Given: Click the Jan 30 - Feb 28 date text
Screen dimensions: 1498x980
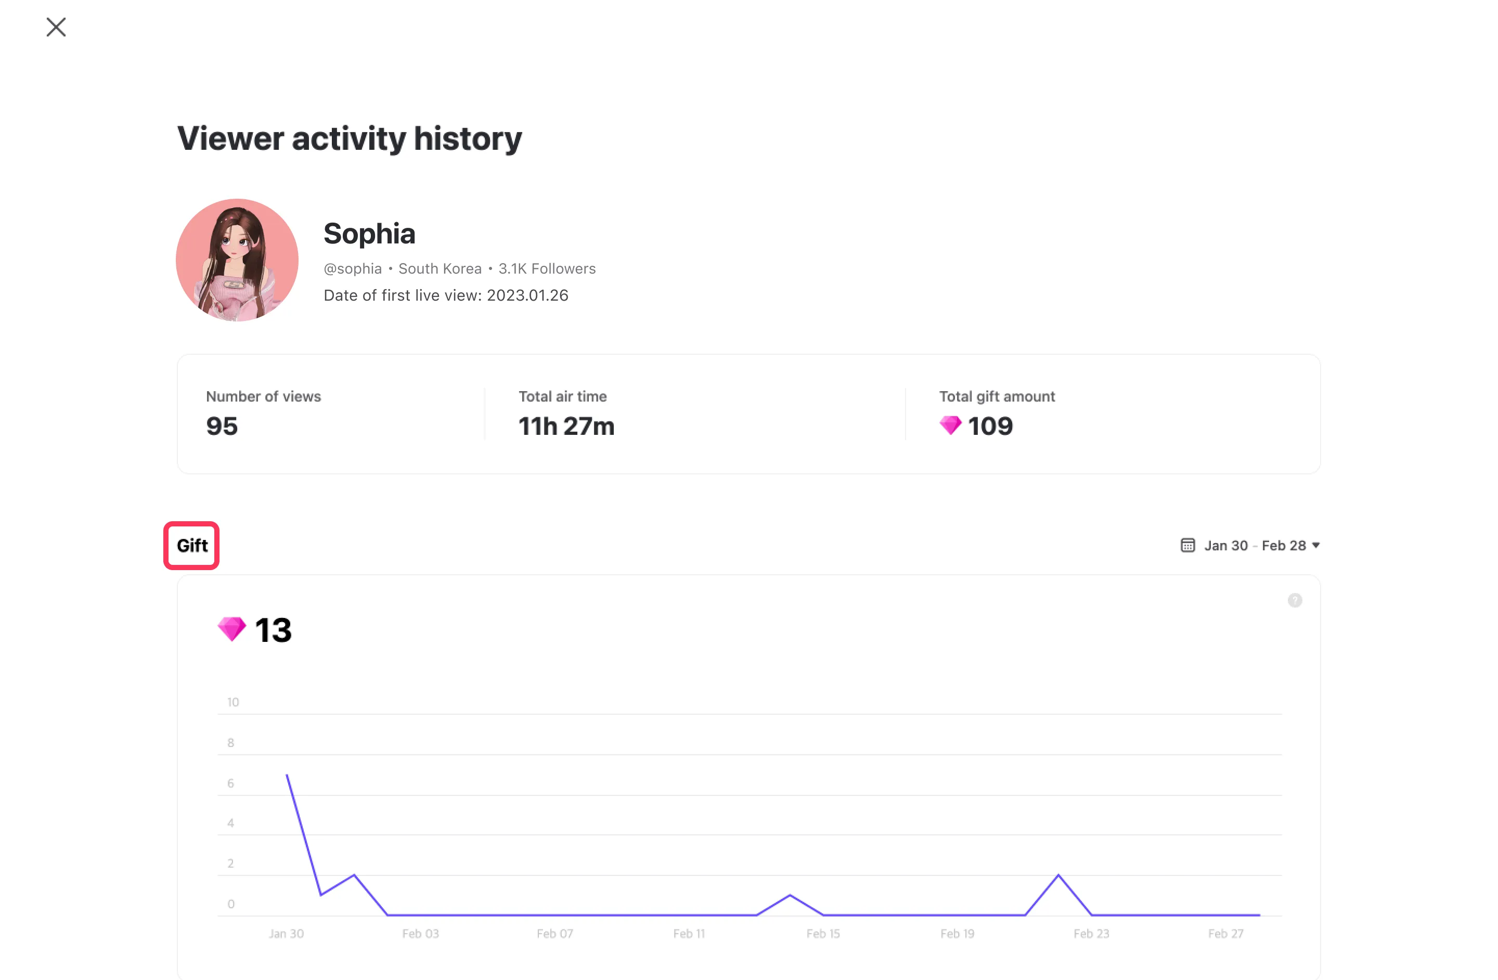Looking at the screenshot, I should point(1255,546).
